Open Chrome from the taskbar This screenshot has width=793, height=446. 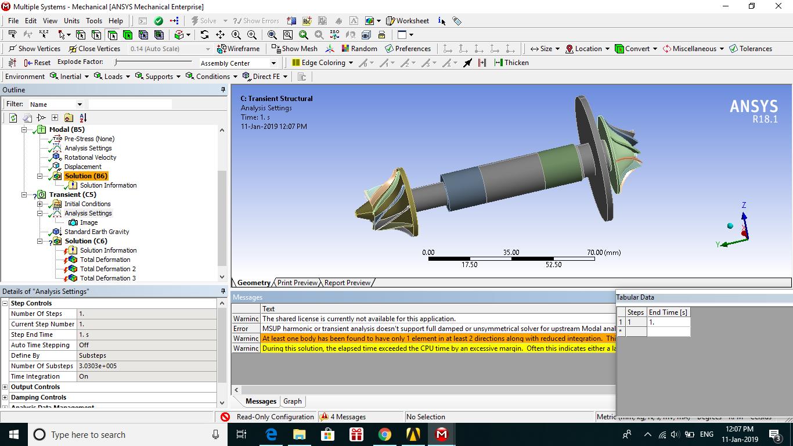tap(384, 434)
